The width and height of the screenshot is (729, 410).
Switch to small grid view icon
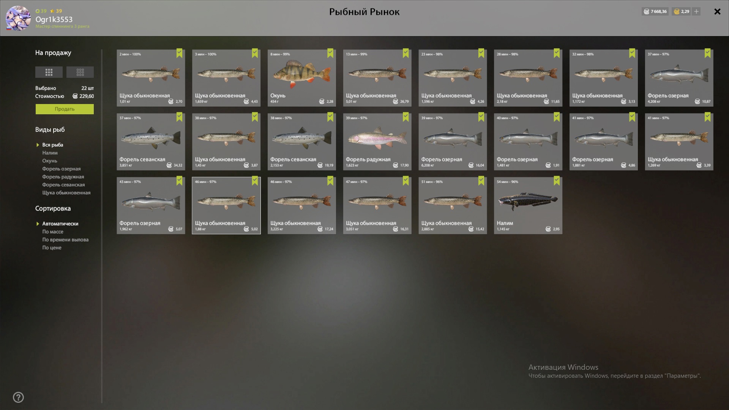coord(80,72)
